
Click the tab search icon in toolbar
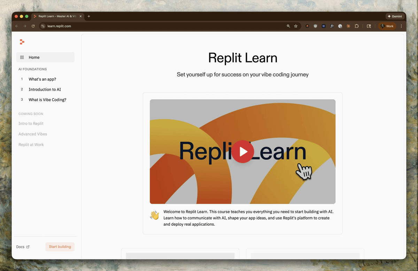tap(369, 26)
